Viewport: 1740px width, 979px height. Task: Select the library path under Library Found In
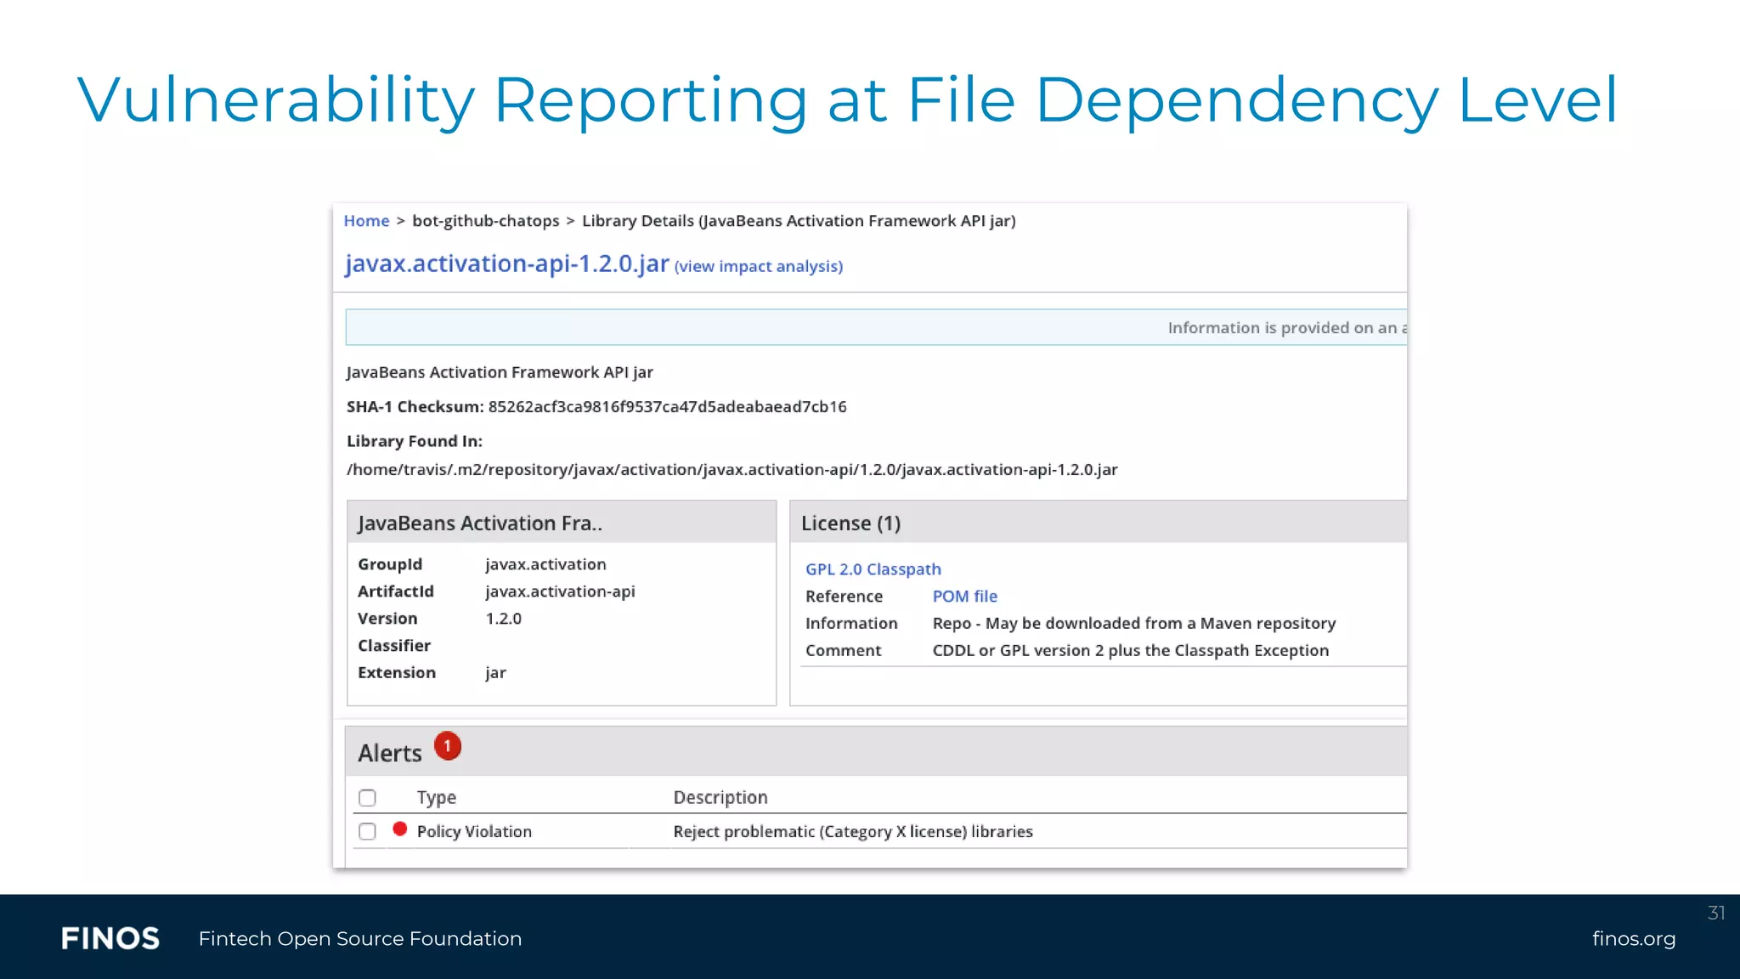(732, 469)
